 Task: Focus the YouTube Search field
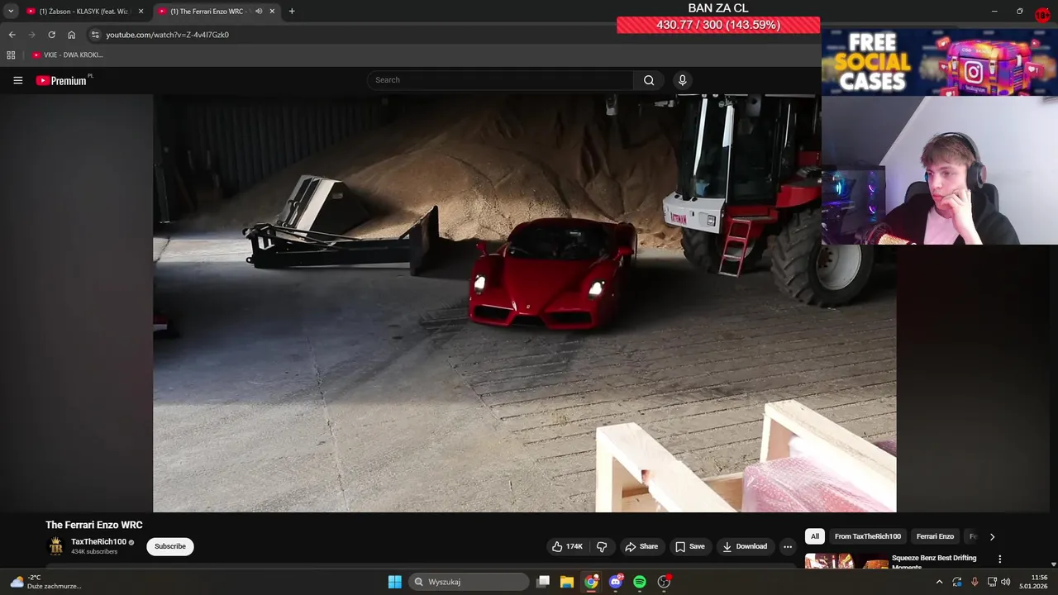[501, 80]
